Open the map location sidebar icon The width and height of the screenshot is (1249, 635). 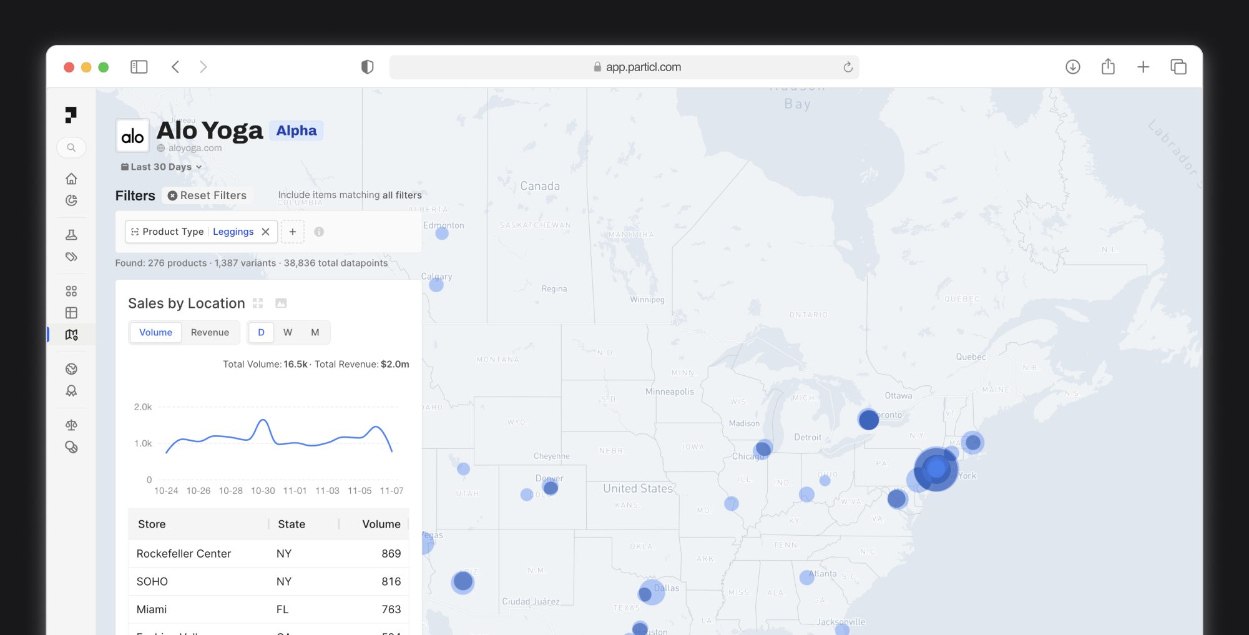[71, 335]
